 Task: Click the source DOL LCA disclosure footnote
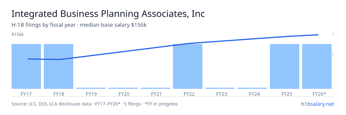[x=95, y=104]
